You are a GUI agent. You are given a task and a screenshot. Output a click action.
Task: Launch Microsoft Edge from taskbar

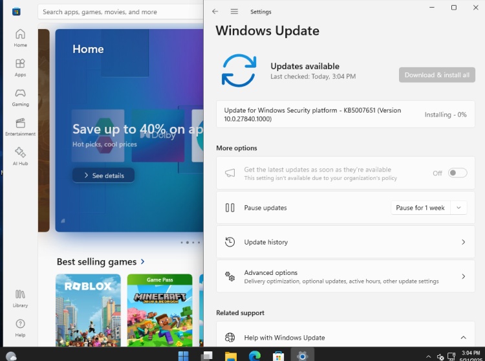tap(255, 356)
